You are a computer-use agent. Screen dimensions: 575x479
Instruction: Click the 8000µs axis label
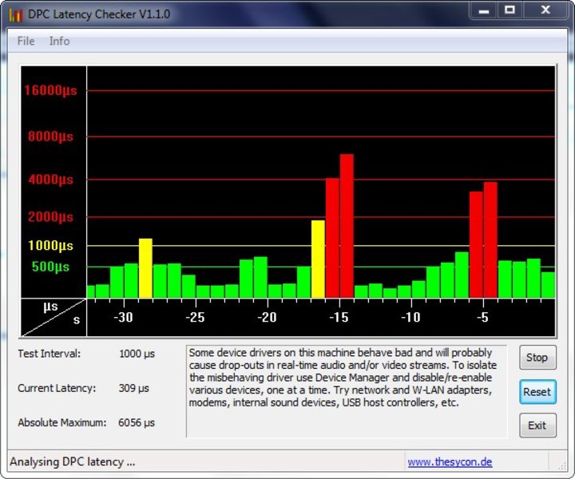[50, 137]
